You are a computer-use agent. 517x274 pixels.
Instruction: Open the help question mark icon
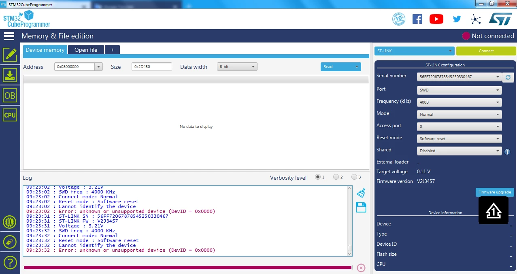tap(10, 262)
